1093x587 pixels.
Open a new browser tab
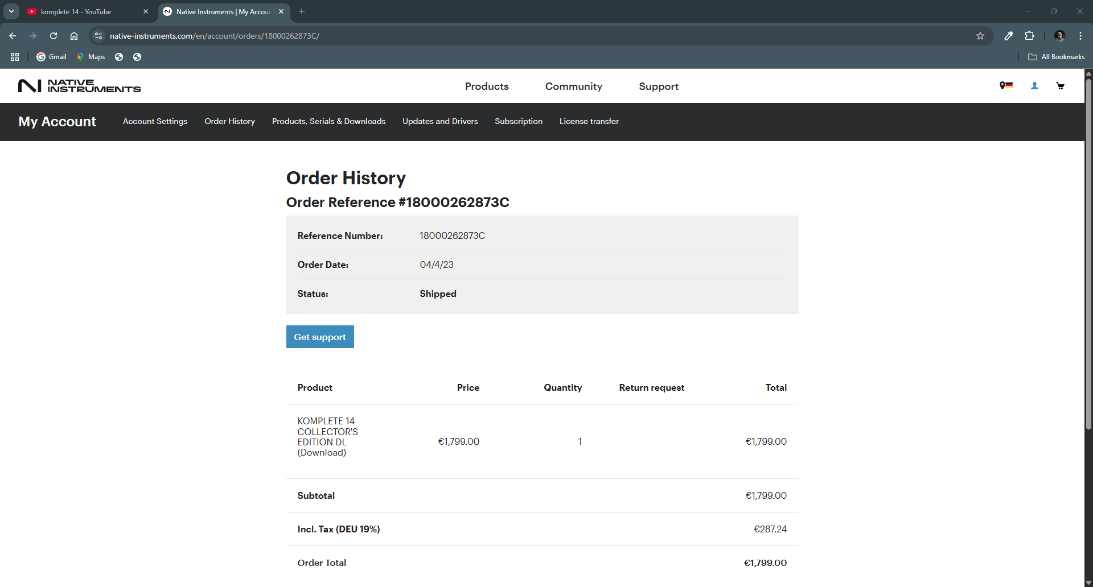pyautogui.click(x=302, y=11)
